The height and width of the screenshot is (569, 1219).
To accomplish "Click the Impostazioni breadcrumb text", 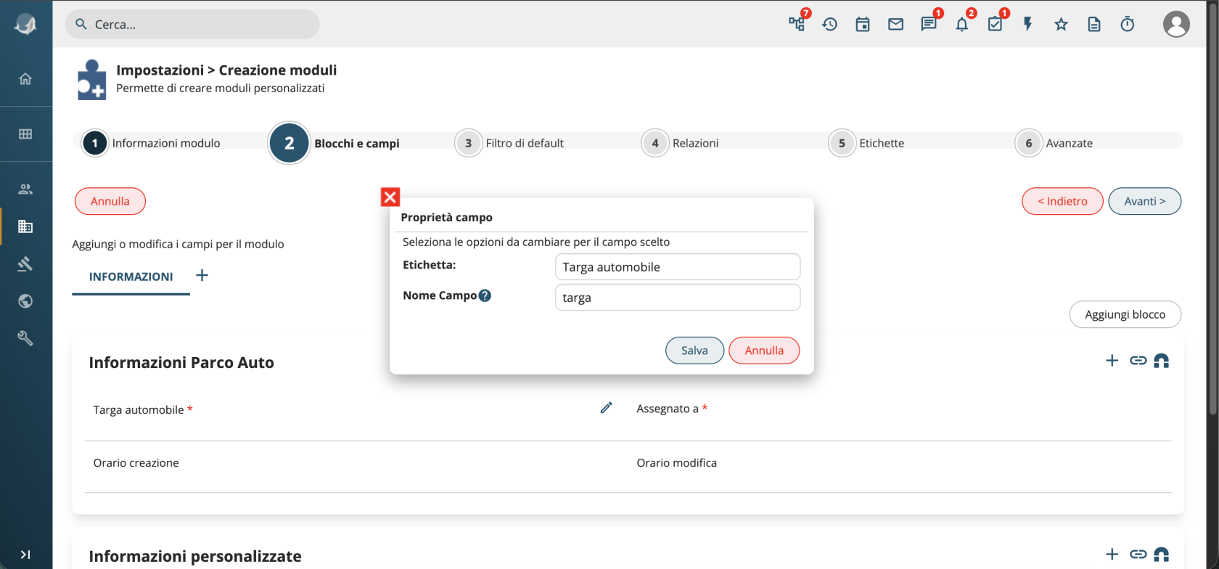I will (x=160, y=70).
